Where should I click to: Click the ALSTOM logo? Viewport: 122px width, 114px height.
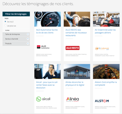[102, 101]
